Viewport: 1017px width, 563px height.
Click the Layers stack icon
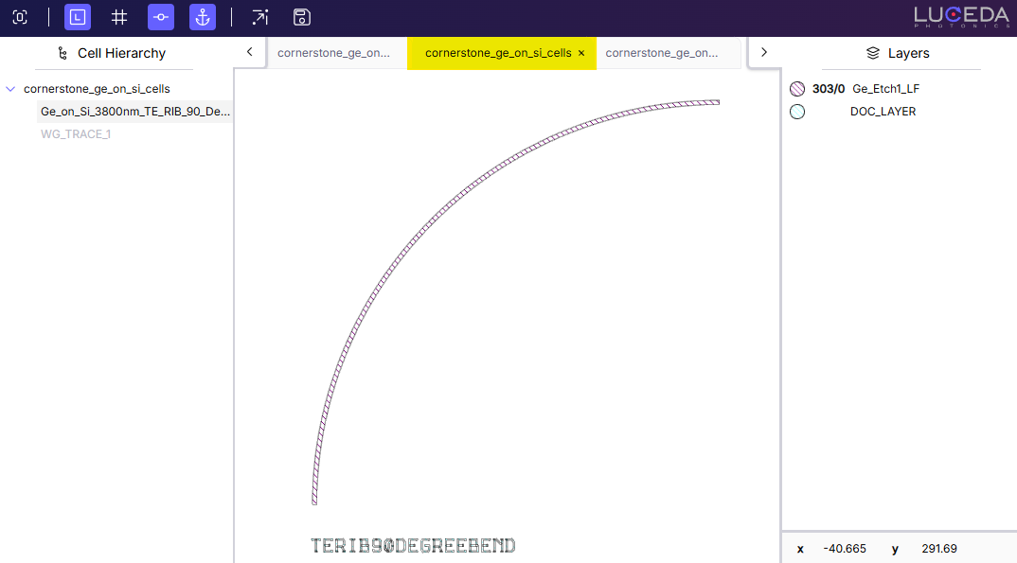tap(873, 54)
